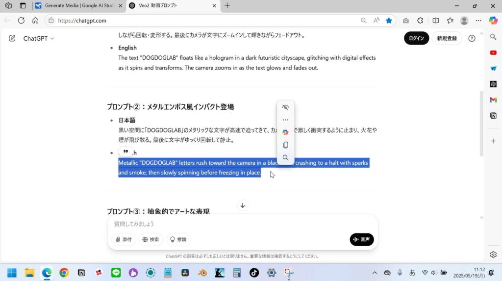502x281 pixels.
Task: Click the copy icon in floating selection menu
Action: [x=285, y=145]
